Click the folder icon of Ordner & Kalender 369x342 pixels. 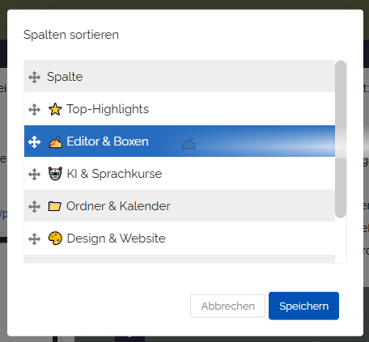pyautogui.click(x=55, y=206)
